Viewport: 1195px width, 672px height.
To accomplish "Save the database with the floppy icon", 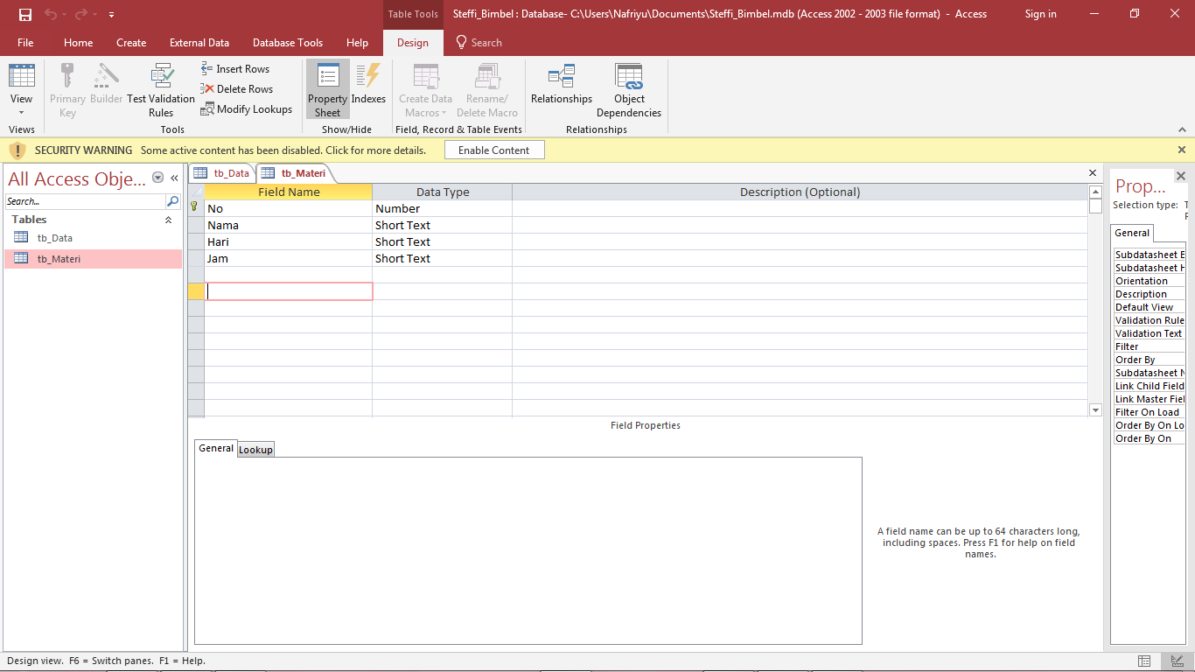I will [x=25, y=14].
